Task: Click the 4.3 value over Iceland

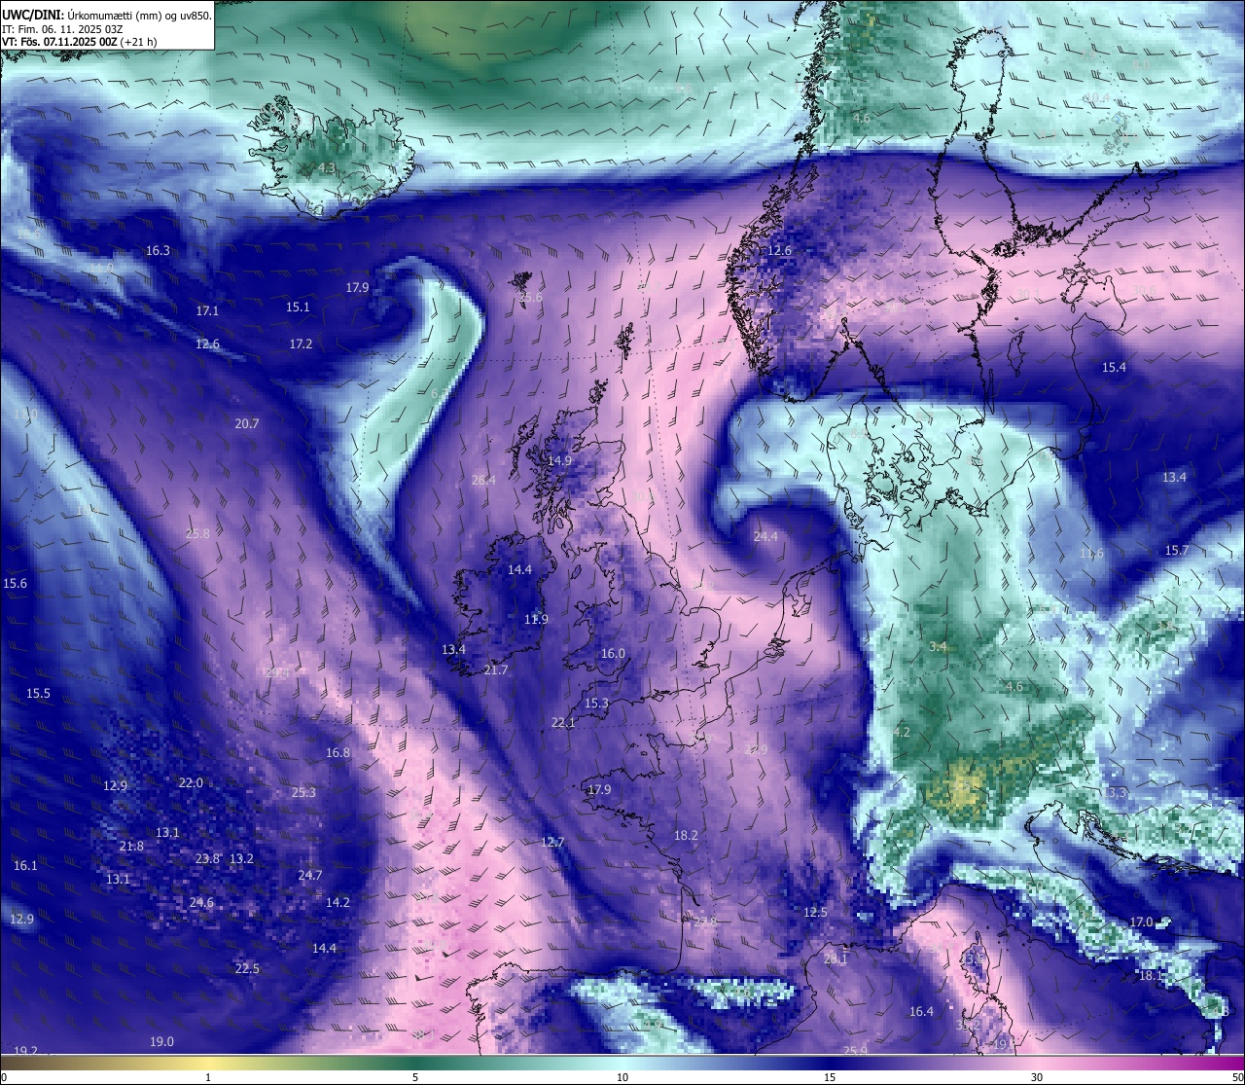Action: tap(327, 167)
